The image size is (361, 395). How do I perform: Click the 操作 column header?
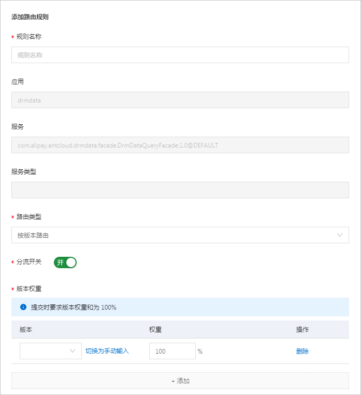pyautogui.click(x=302, y=329)
